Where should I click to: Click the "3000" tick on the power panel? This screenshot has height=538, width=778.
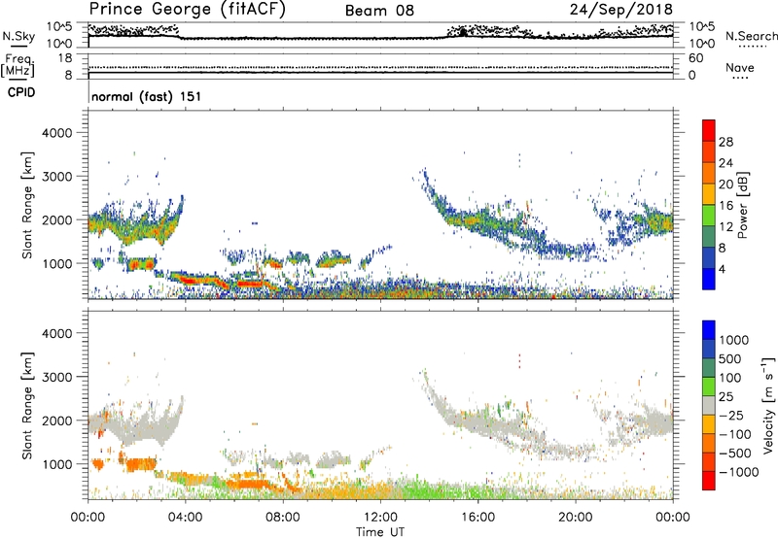point(56,177)
